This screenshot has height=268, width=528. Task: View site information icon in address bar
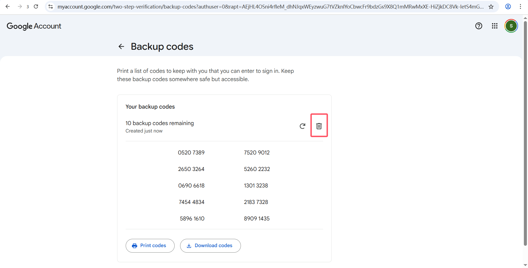(x=51, y=7)
